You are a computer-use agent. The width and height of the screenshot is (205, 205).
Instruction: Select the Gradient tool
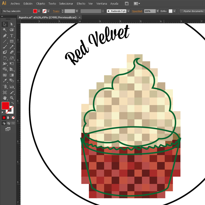pyautogui.click(x=12, y=75)
